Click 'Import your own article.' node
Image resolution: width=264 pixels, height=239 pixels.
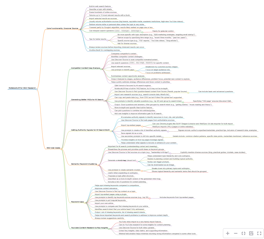pos(104,203)
